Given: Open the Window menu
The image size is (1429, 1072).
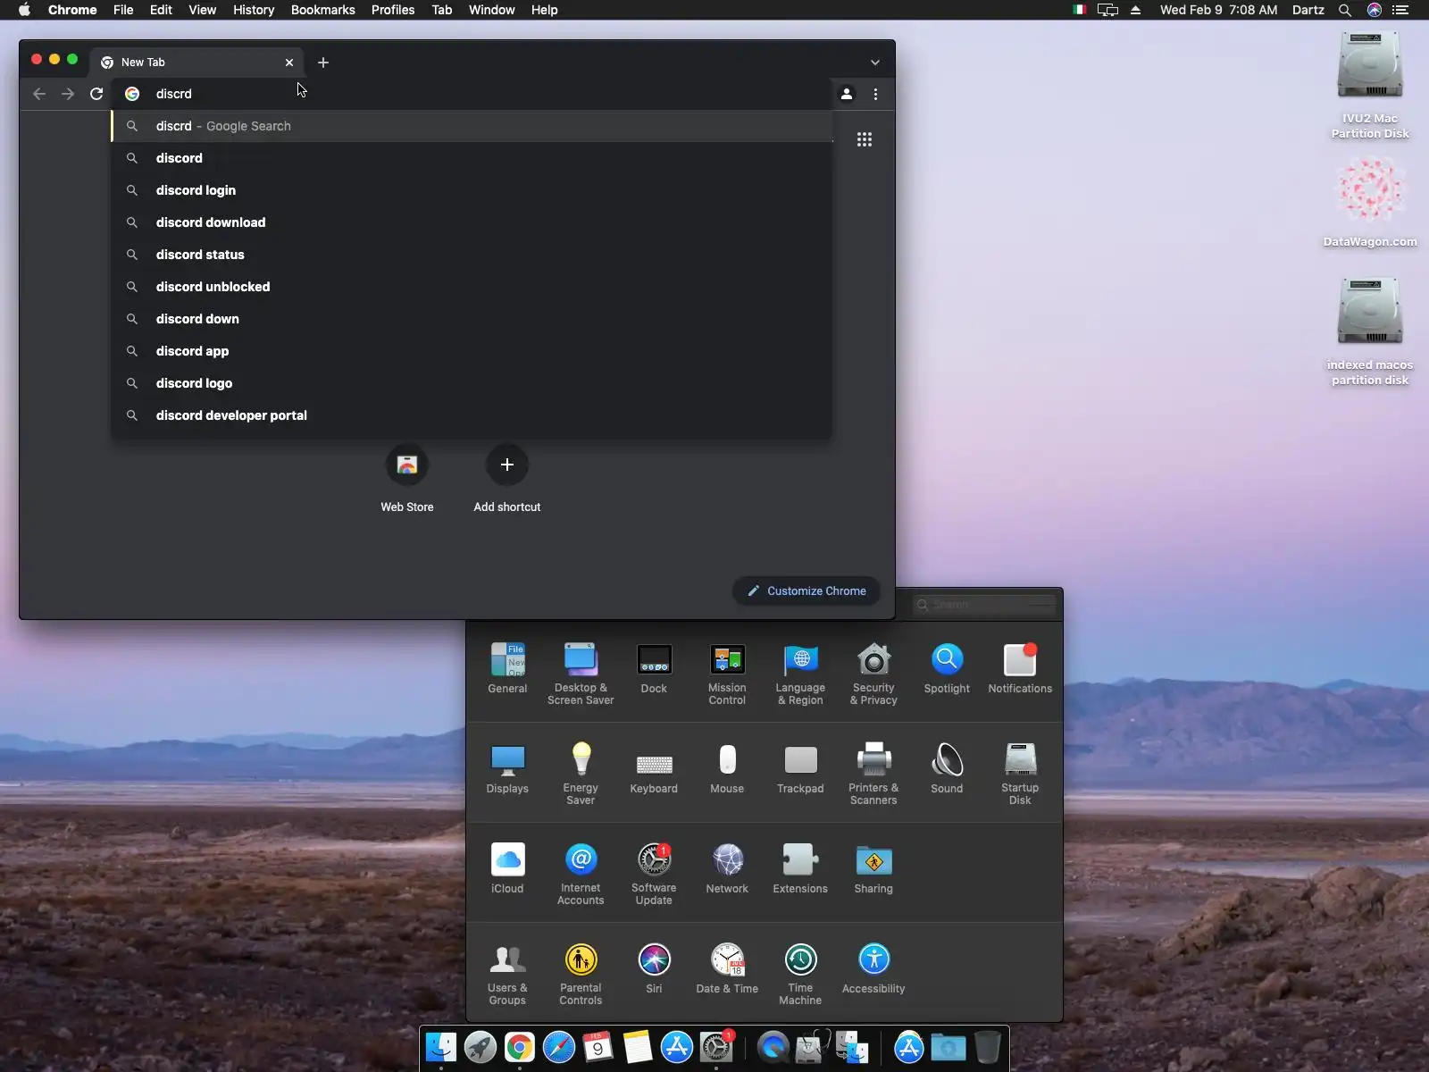Looking at the screenshot, I should 492,10.
